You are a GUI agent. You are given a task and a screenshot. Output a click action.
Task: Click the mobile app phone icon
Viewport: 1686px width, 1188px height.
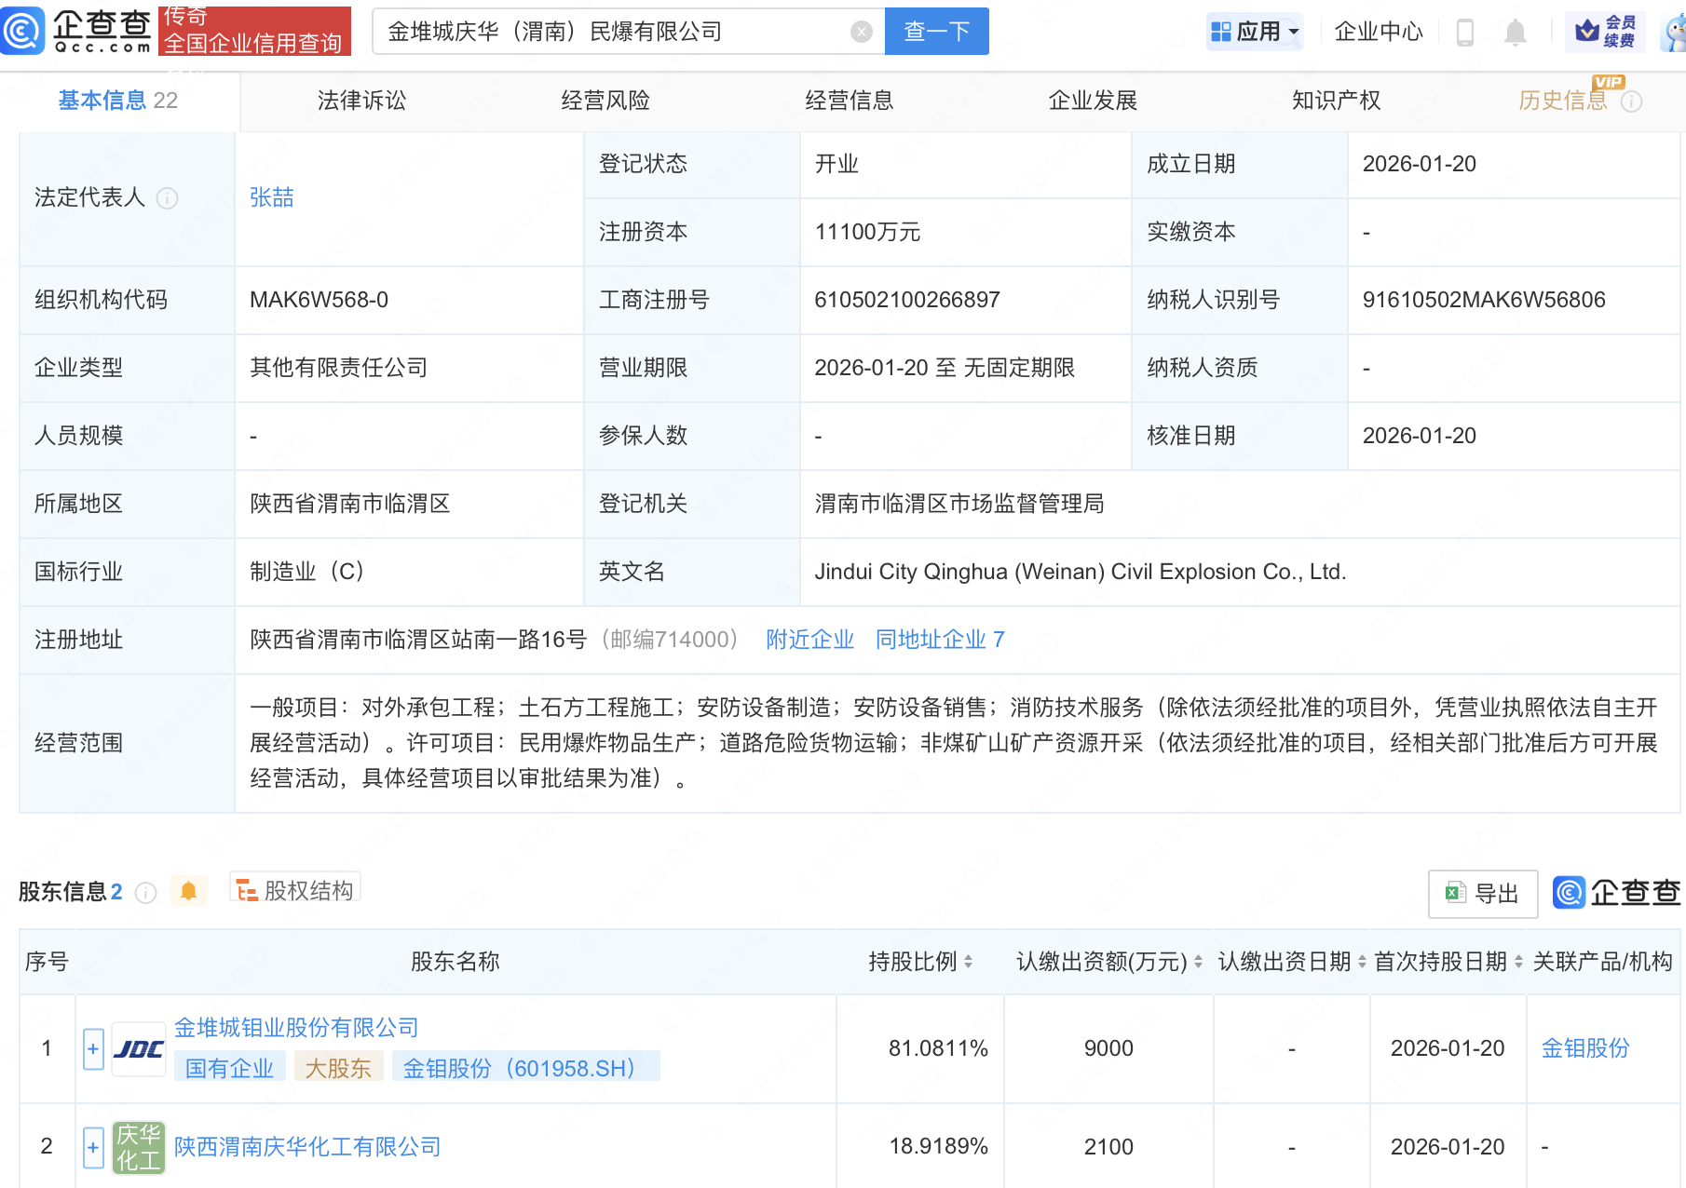click(x=1464, y=31)
